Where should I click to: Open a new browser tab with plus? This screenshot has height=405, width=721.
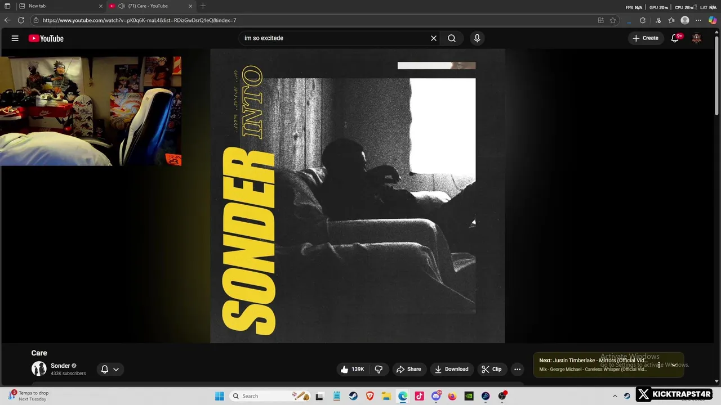click(x=203, y=6)
